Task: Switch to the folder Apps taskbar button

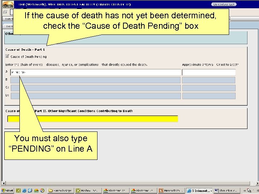Action: (60, 191)
